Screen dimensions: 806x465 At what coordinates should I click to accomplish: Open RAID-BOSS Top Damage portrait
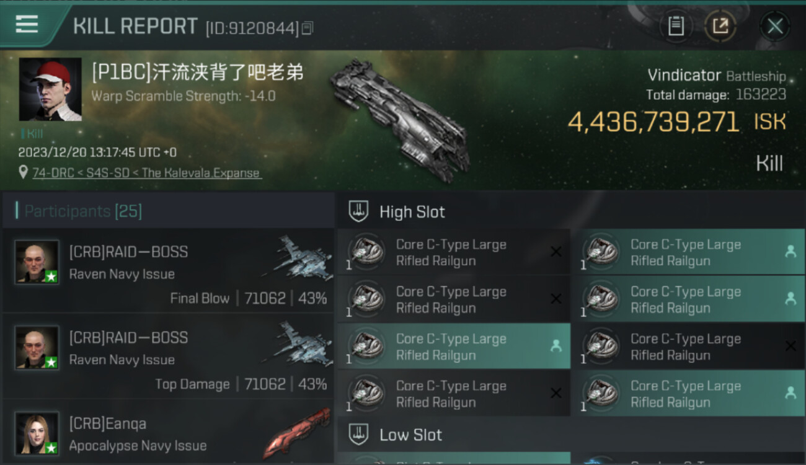(x=37, y=347)
